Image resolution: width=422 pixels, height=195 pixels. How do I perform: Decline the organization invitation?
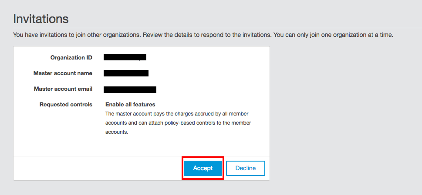click(x=245, y=168)
